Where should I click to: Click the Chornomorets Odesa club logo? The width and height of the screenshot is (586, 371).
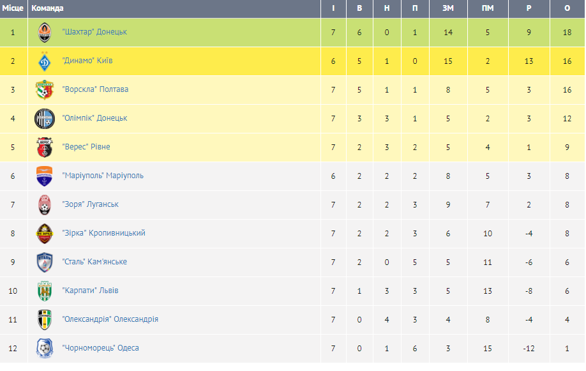pos(44,348)
